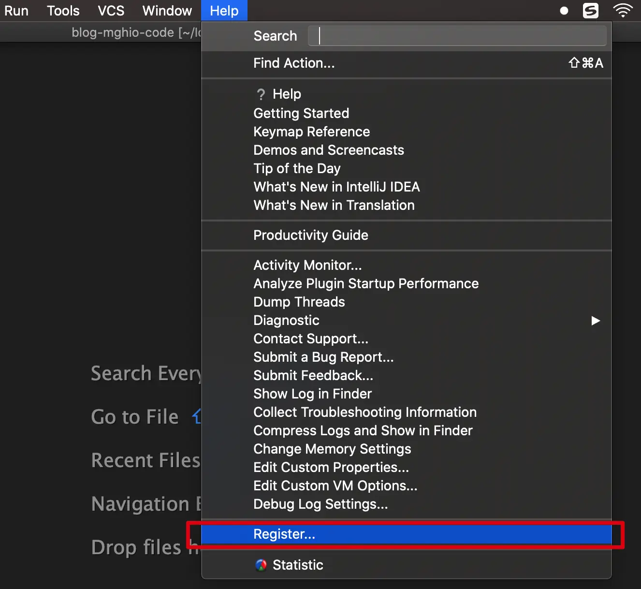Open the Wi-Fi status icon
641x589 pixels.
[623, 10]
